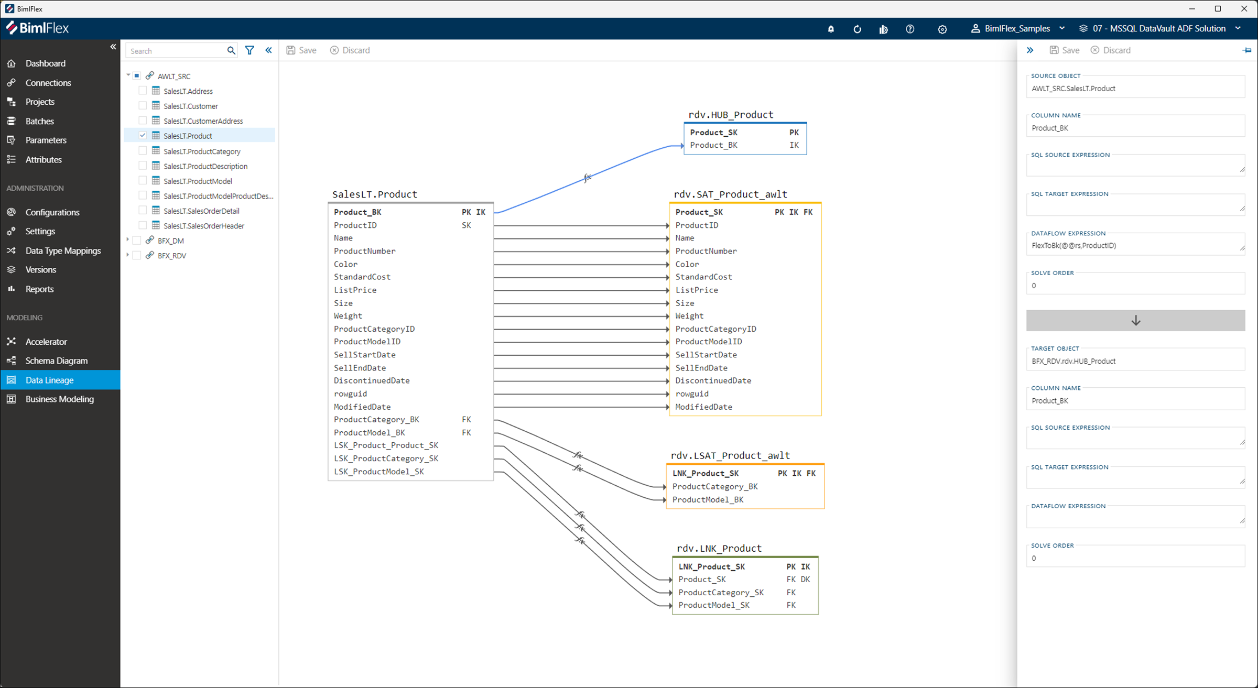Select the Data Lineage menu item
Screen dimensions: 1258x688
point(49,380)
